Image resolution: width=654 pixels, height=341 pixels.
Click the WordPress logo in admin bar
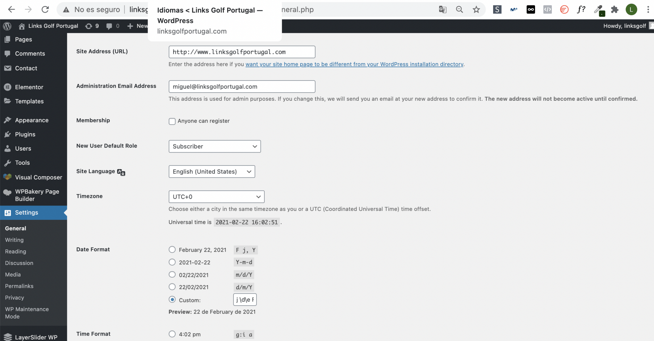tap(7, 26)
